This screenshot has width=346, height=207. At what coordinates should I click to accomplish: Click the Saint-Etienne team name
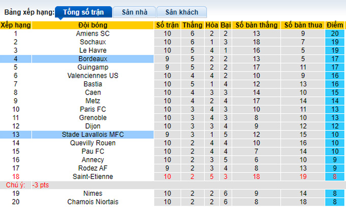(x=93, y=176)
